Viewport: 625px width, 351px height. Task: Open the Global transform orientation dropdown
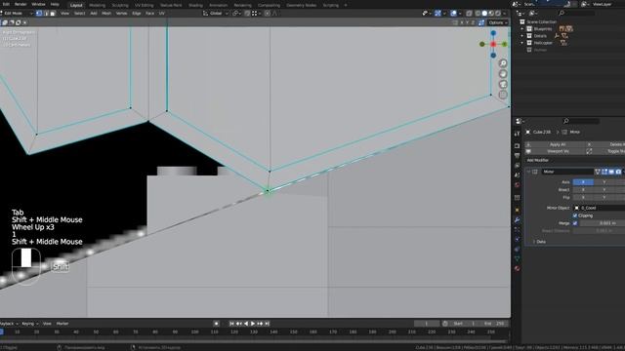(216, 13)
